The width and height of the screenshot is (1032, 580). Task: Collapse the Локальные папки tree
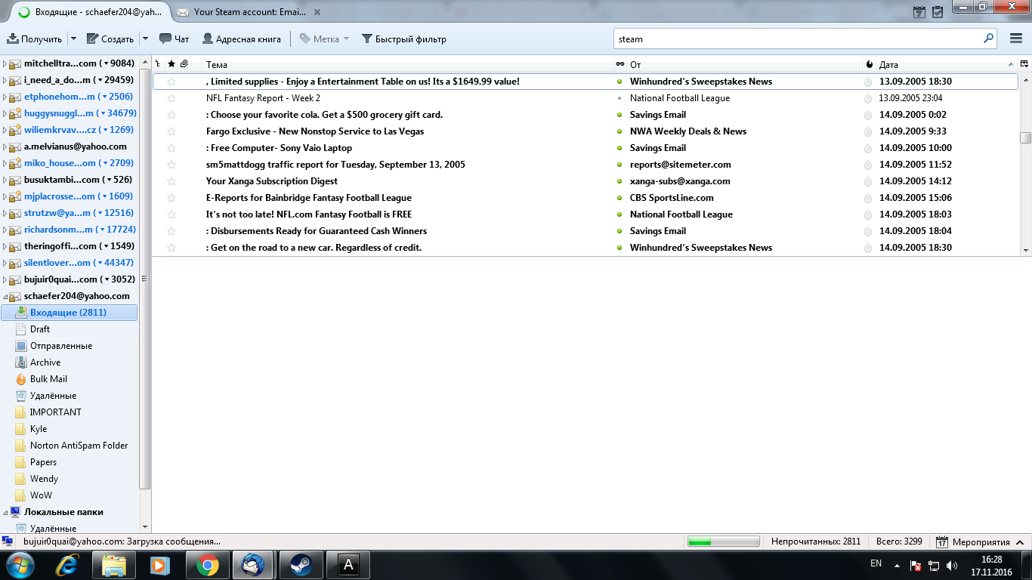[5, 512]
